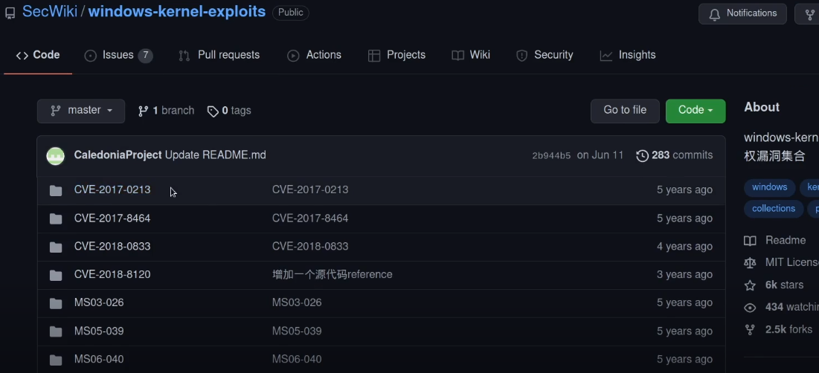Viewport: 819px width, 373px height.
Task: Select the windows topic tag
Action: pyautogui.click(x=769, y=187)
